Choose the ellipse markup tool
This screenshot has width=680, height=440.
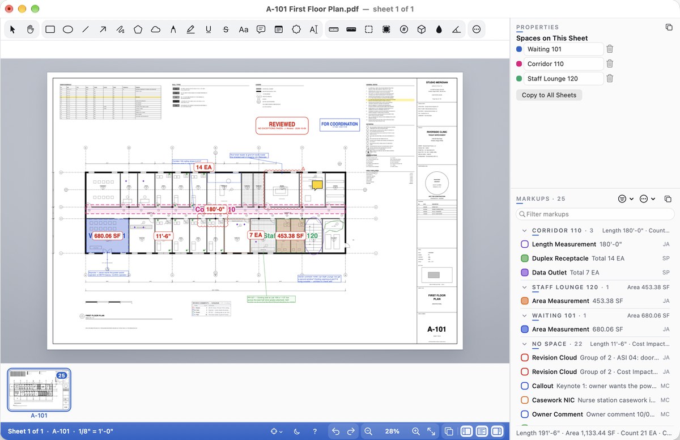[x=67, y=29]
